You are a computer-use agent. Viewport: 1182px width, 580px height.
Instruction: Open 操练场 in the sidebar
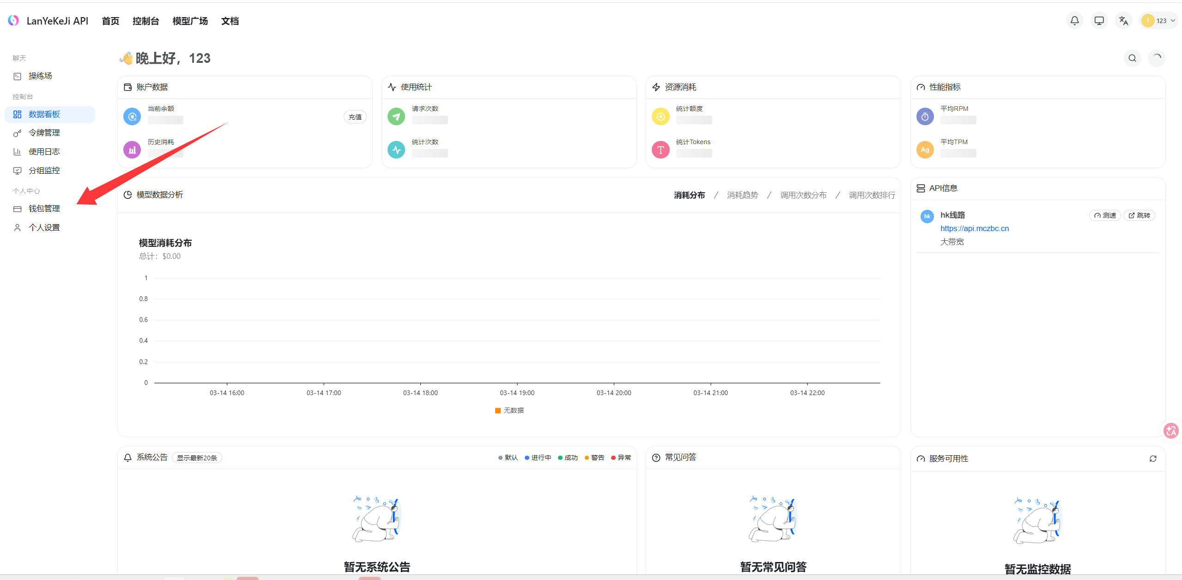coord(50,76)
